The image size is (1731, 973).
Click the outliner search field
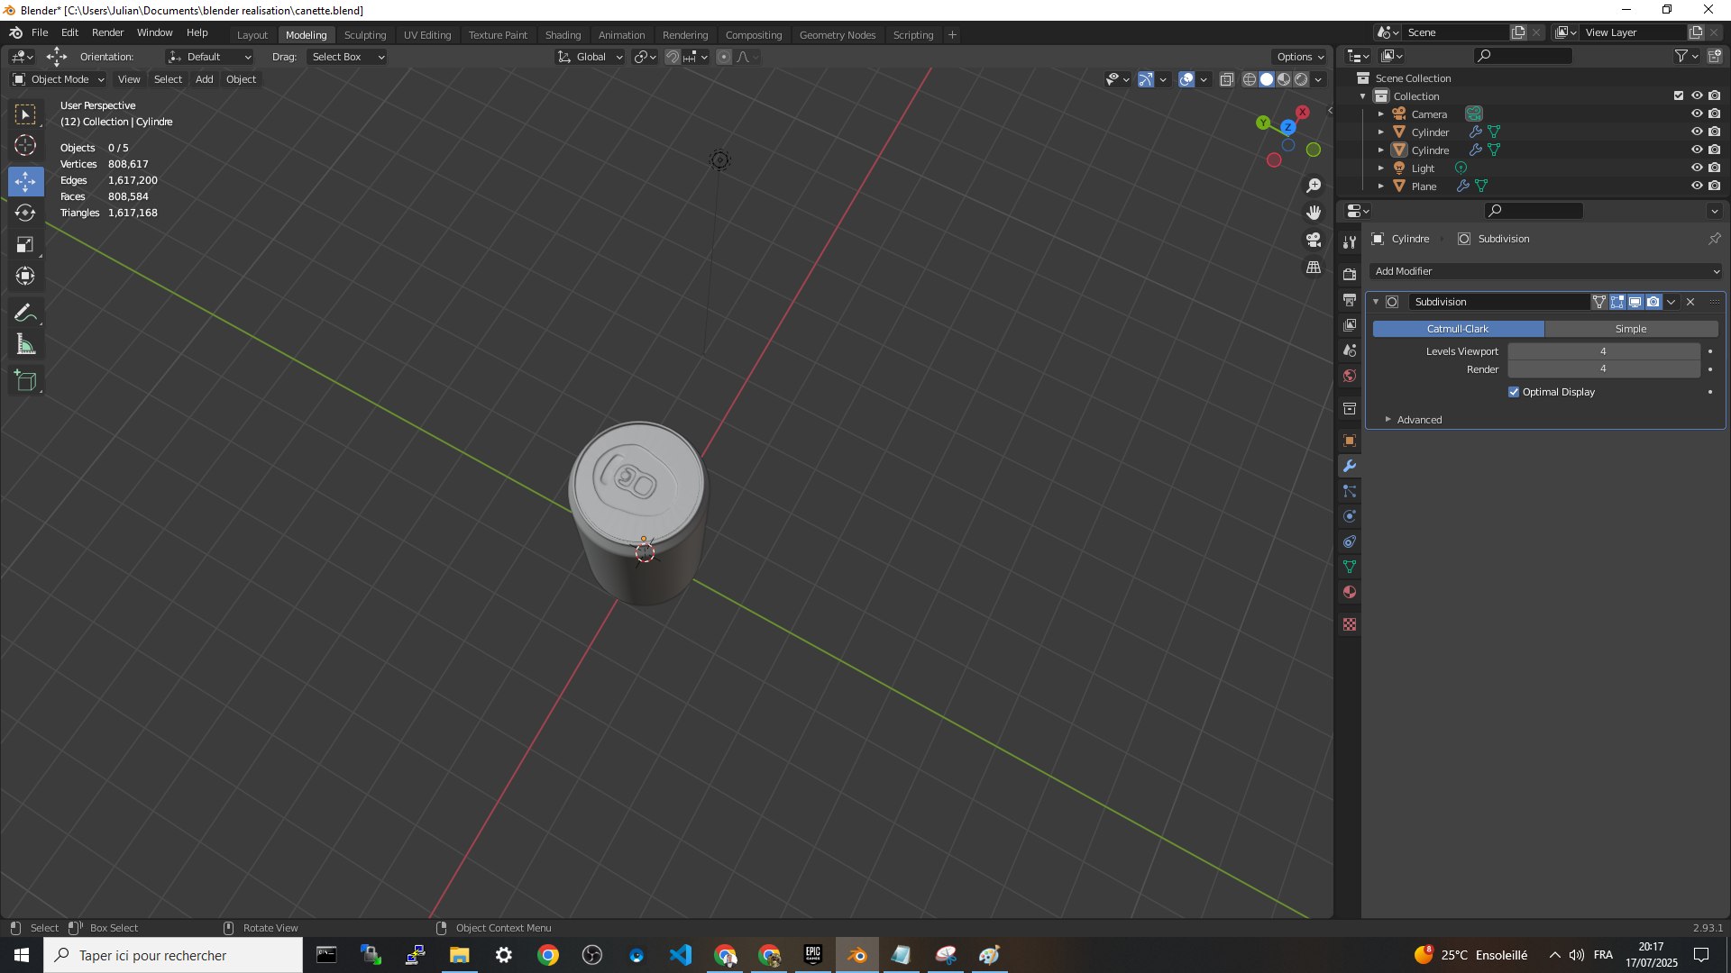pyautogui.click(x=1524, y=56)
